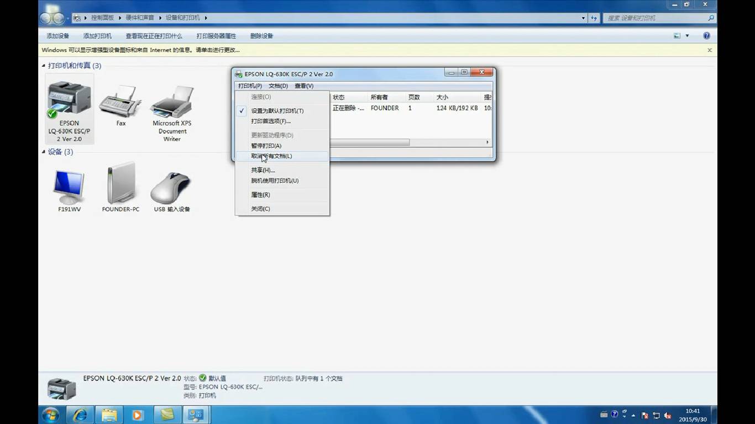This screenshot has width=755, height=424.
Task: Click the muted volume tray icon
Action: 668,415
